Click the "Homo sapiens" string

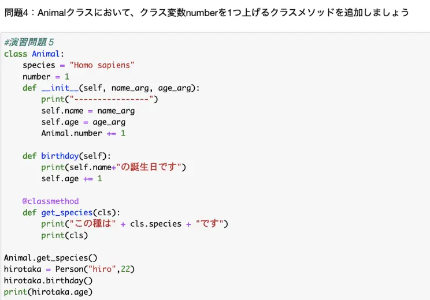[x=102, y=65]
